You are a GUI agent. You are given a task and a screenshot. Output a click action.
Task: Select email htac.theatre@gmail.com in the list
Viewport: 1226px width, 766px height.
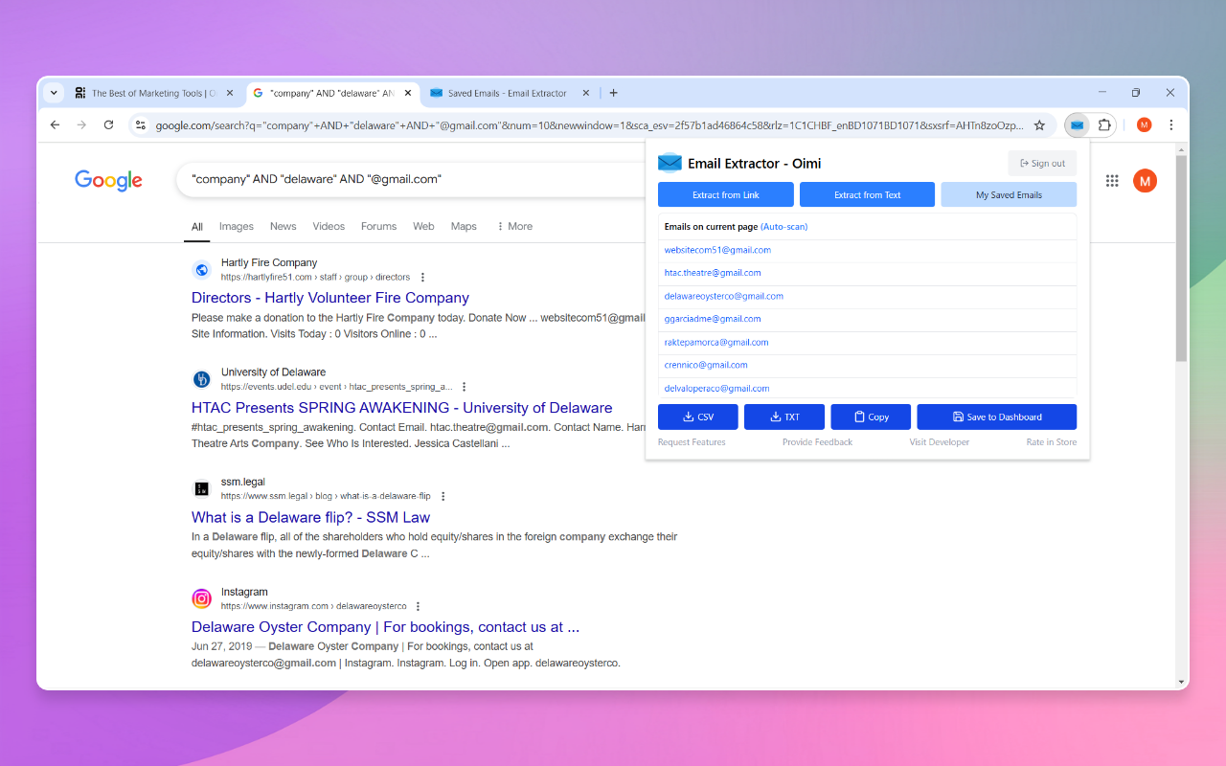[x=713, y=273]
